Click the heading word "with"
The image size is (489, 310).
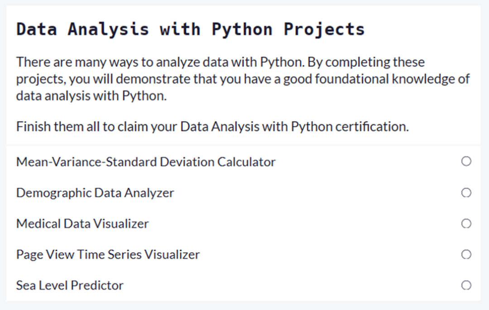pyautogui.click(x=180, y=29)
